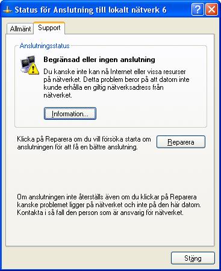Viewport: 221px width, 271px height.
Task: Click the blue question mark help button
Action: click(198, 10)
